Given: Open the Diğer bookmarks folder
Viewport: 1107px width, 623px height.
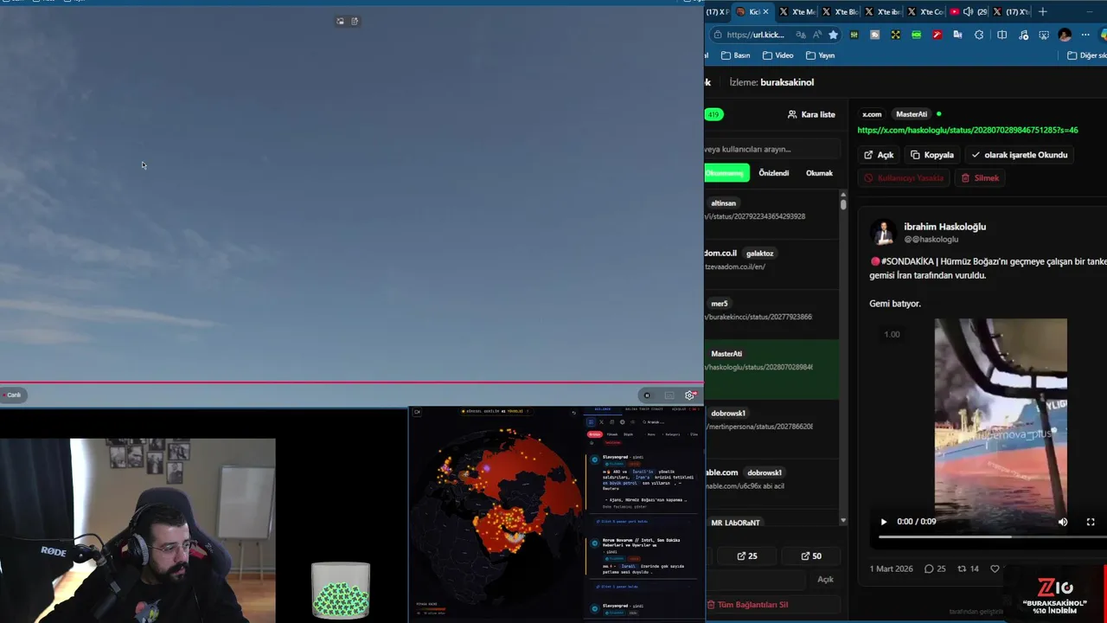Looking at the screenshot, I should [1087, 55].
